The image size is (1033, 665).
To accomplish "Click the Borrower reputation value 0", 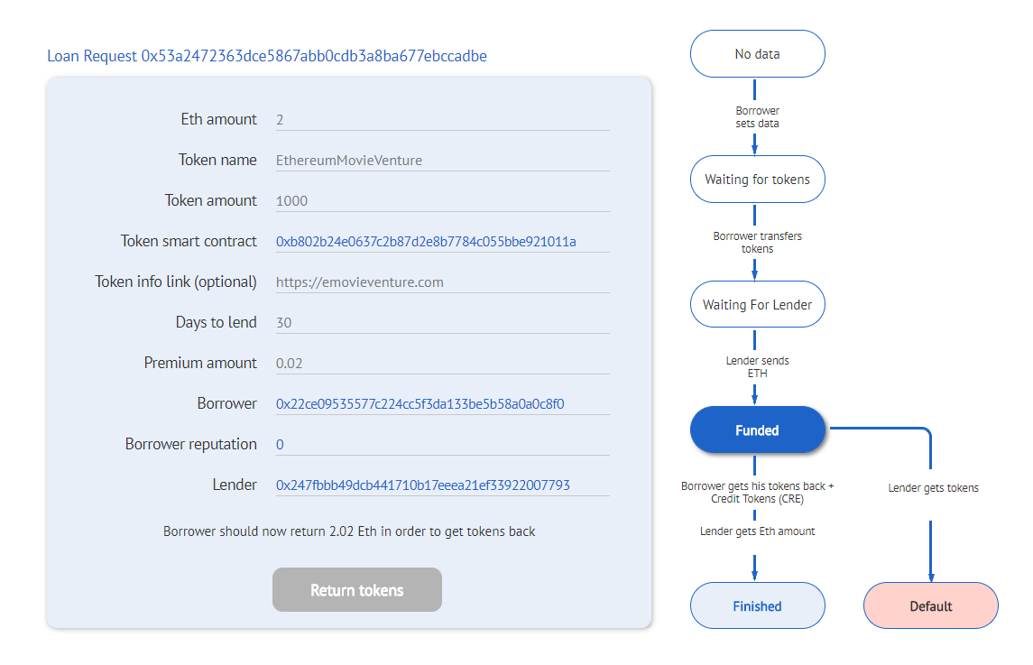I will [280, 445].
